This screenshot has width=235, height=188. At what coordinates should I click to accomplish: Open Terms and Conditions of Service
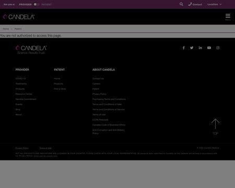[x=109, y=110]
